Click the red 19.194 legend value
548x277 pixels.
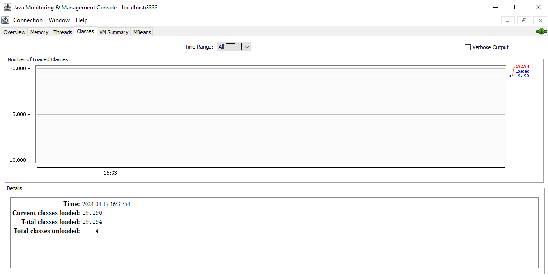tap(522, 66)
